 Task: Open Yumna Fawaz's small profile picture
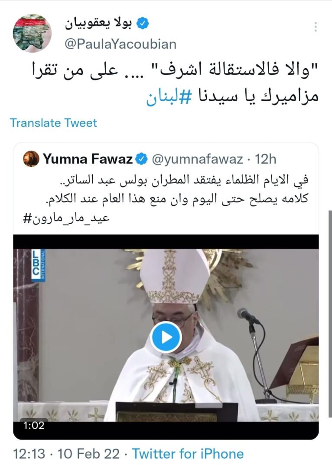[31, 159]
